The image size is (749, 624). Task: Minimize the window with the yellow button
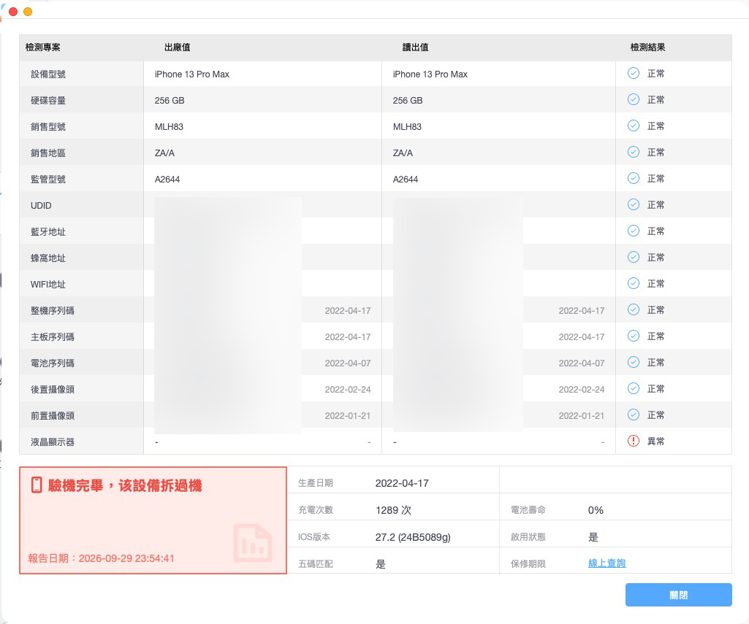pos(28,12)
